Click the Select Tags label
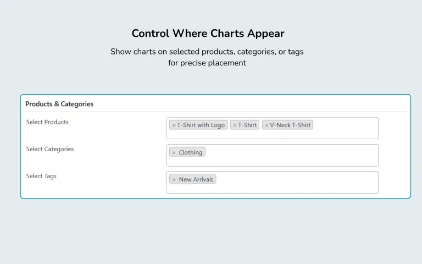The image size is (422, 264). point(41,176)
